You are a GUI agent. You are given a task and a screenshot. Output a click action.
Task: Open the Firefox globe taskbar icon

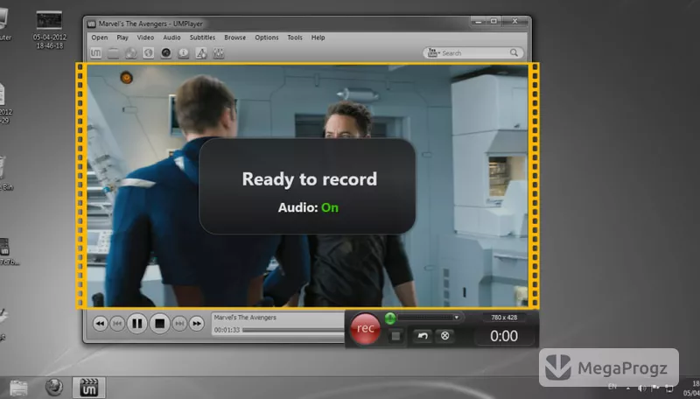click(x=54, y=387)
